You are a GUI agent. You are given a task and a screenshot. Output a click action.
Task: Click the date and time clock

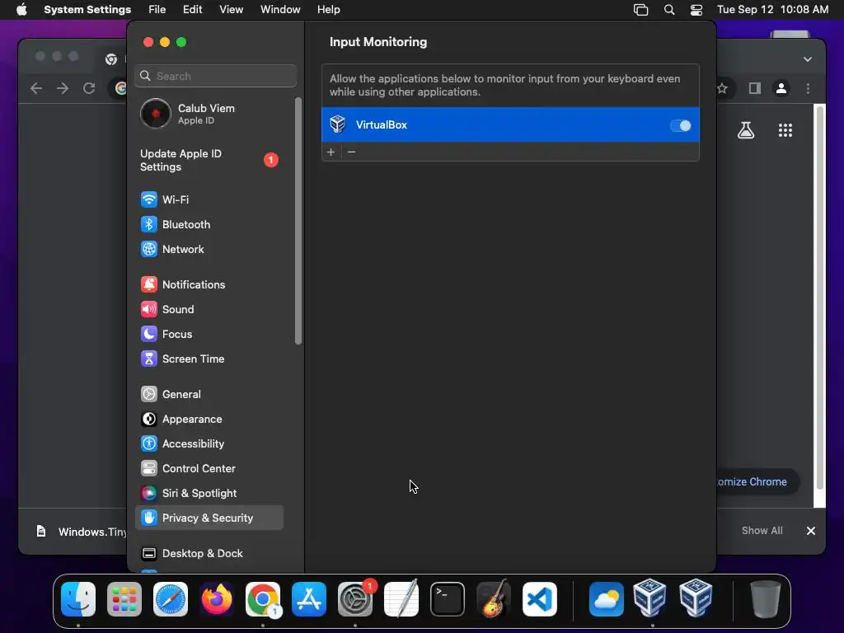click(772, 10)
